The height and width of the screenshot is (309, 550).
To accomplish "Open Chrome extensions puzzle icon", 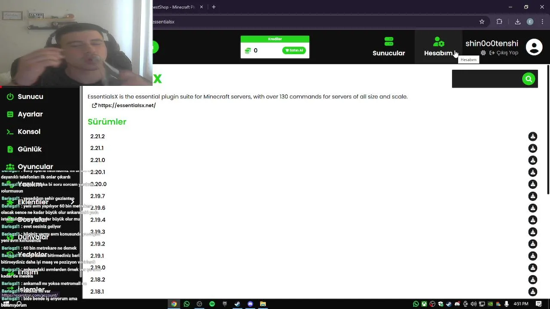I will tap(499, 21).
